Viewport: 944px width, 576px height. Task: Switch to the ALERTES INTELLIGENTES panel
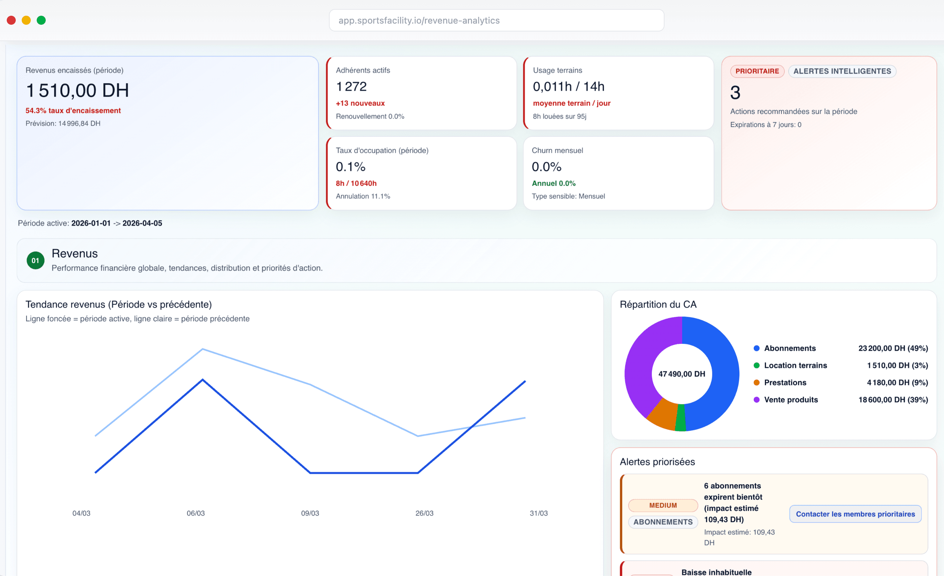click(842, 71)
